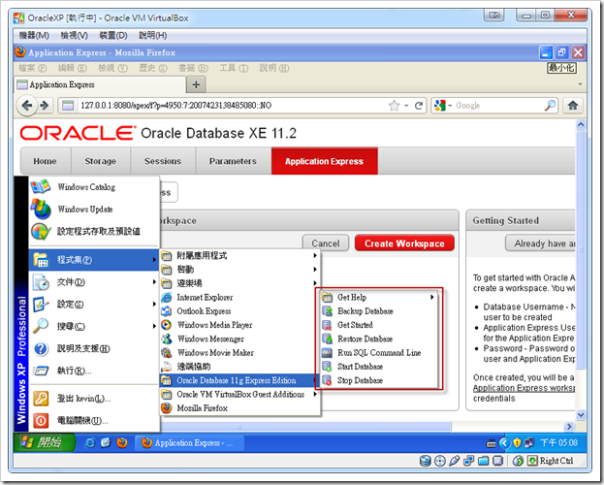Open 執行(R) Run dialog entry
604x485 pixels.
click(94, 371)
